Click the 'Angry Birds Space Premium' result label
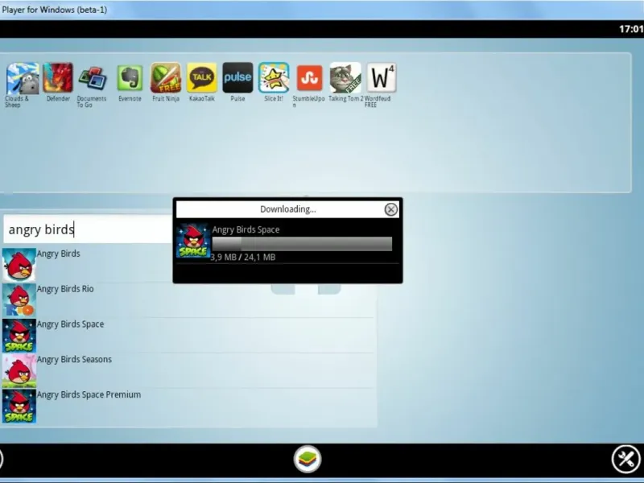The width and height of the screenshot is (644, 483). pyautogui.click(x=89, y=394)
